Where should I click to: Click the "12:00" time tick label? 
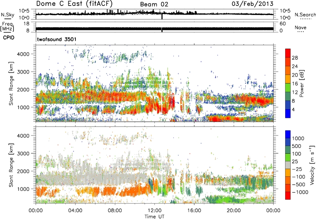coord(154,211)
